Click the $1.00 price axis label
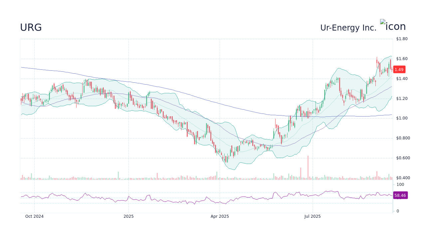Screen dimensions: 426x239 coord(401,118)
